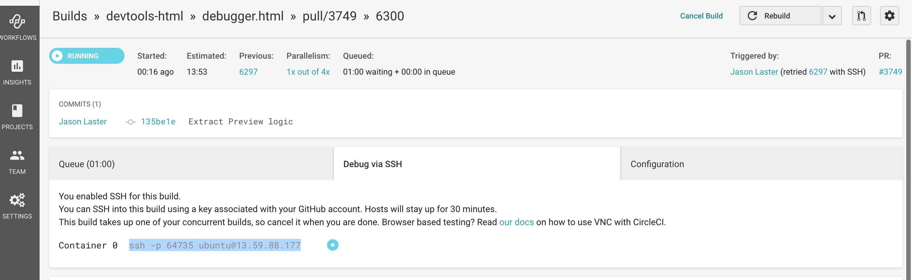Open the Configuration tab
The height and width of the screenshot is (280, 912).
tap(657, 164)
